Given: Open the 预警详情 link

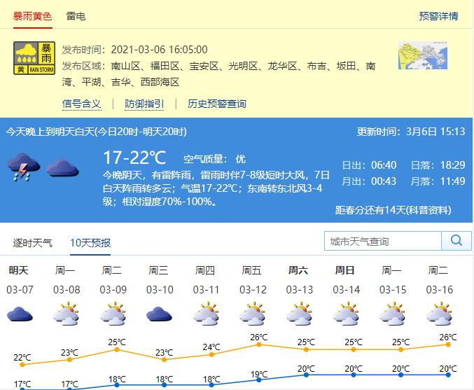Looking at the screenshot, I should 438,15.
